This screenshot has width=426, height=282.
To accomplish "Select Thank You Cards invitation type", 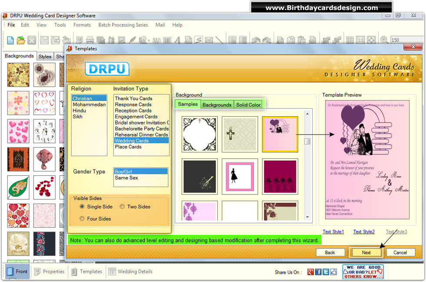I will (x=141, y=98).
